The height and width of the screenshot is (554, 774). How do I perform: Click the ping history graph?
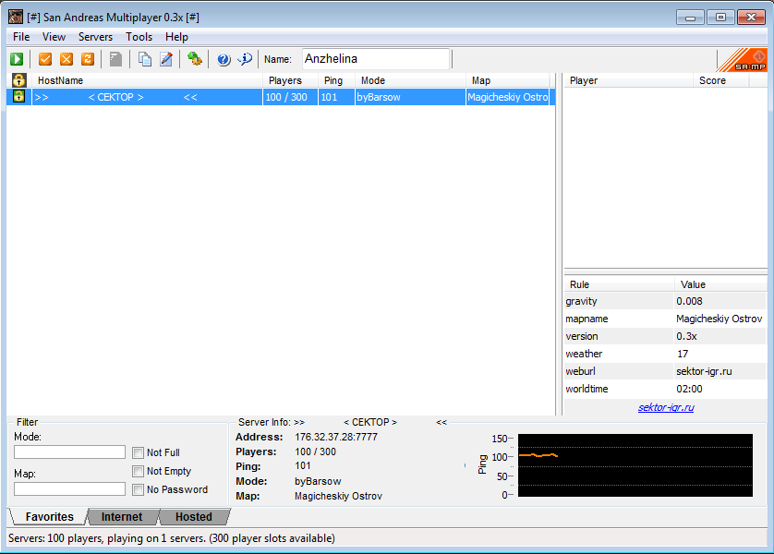pyautogui.click(x=635, y=465)
